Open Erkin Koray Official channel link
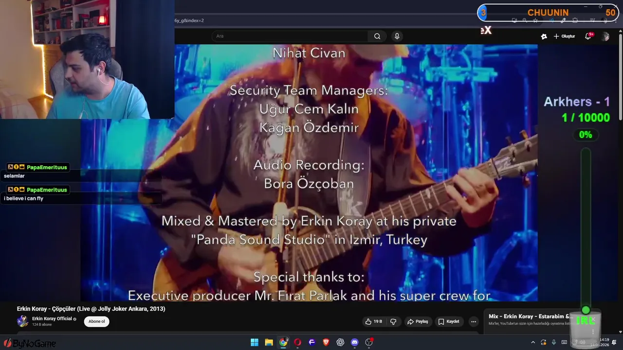Image resolution: width=623 pixels, height=350 pixels. click(x=52, y=319)
